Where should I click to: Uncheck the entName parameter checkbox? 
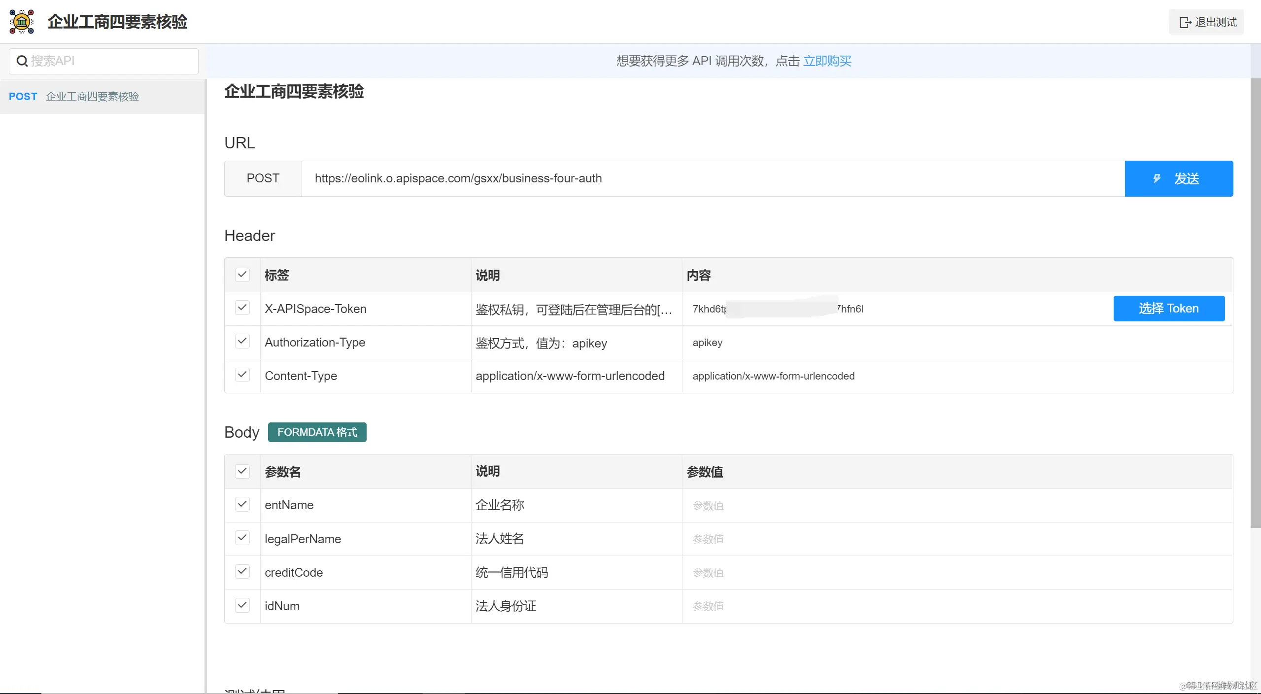(242, 504)
